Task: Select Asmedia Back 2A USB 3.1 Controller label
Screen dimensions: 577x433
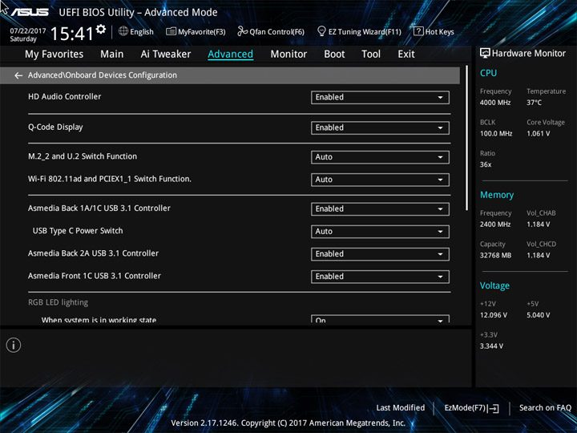Action: click(x=94, y=253)
